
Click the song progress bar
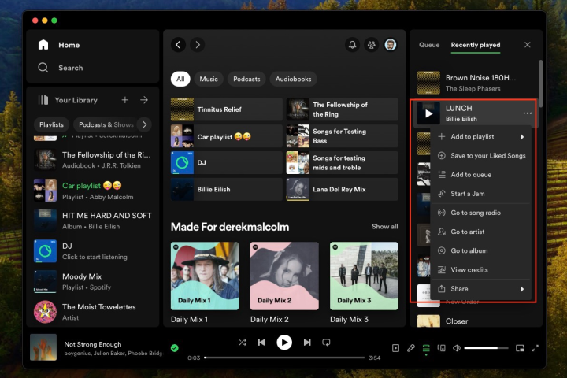284,358
